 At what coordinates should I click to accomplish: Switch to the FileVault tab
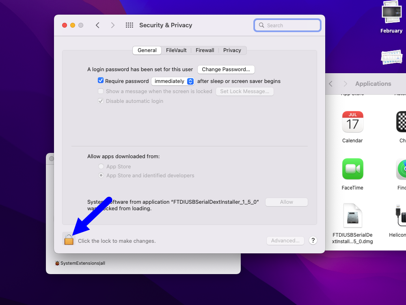click(176, 50)
